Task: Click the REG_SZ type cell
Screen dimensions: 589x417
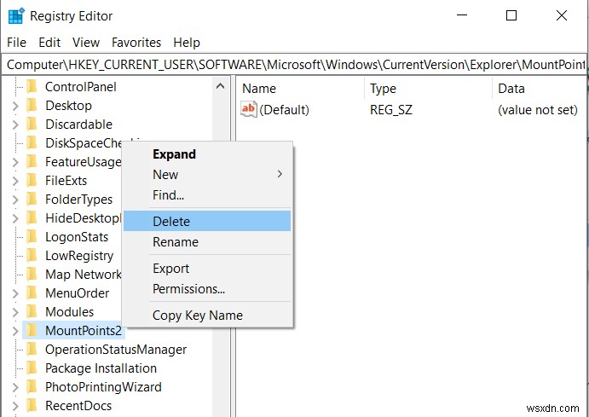Action: (391, 110)
